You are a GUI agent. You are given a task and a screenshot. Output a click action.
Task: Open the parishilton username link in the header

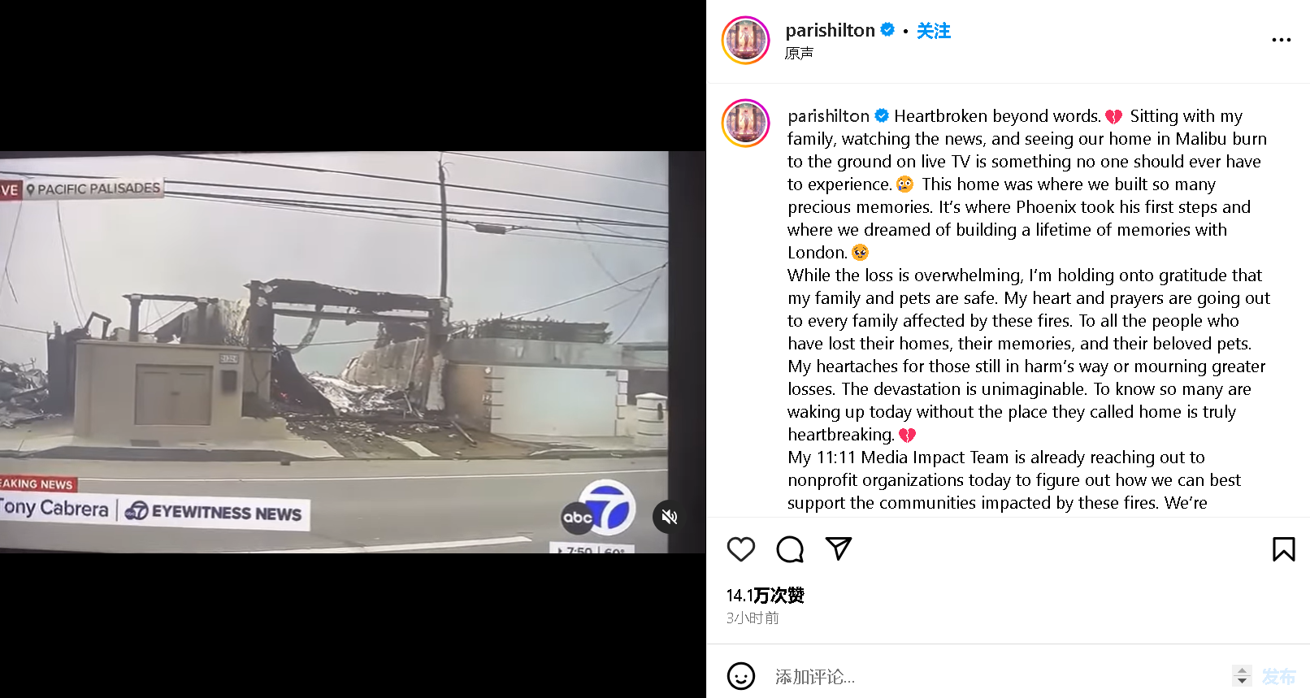pyautogui.click(x=830, y=30)
